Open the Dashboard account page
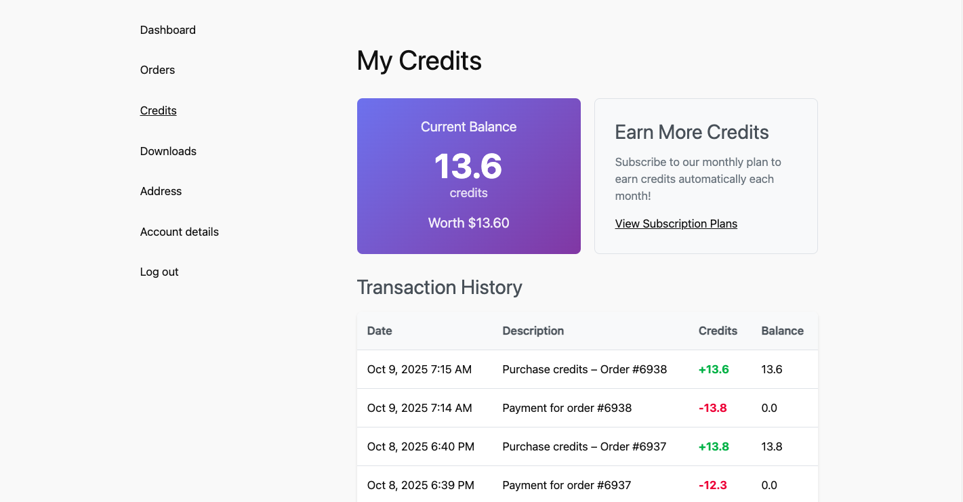 pos(167,30)
